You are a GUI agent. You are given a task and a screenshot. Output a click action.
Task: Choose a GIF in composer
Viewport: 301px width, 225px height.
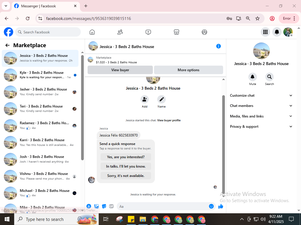click(x=111, y=206)
